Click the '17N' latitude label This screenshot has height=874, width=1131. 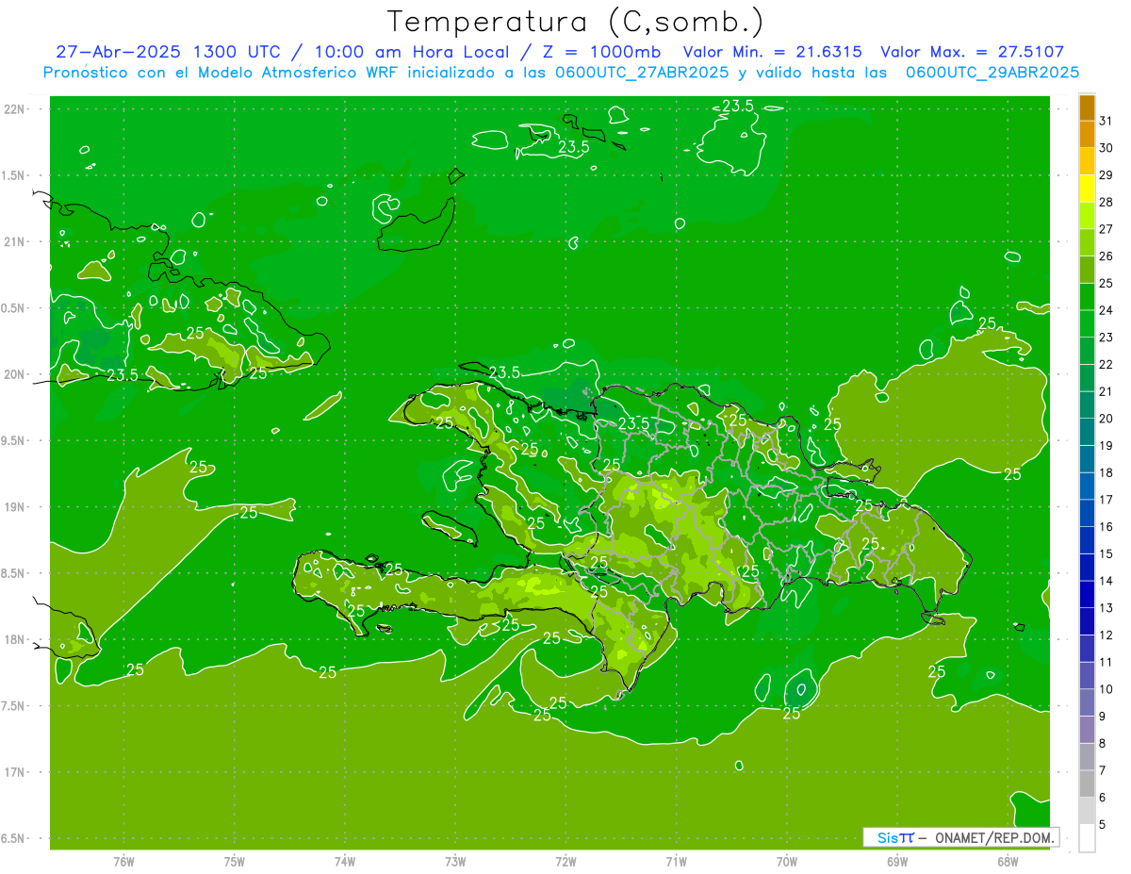(14, 773)
